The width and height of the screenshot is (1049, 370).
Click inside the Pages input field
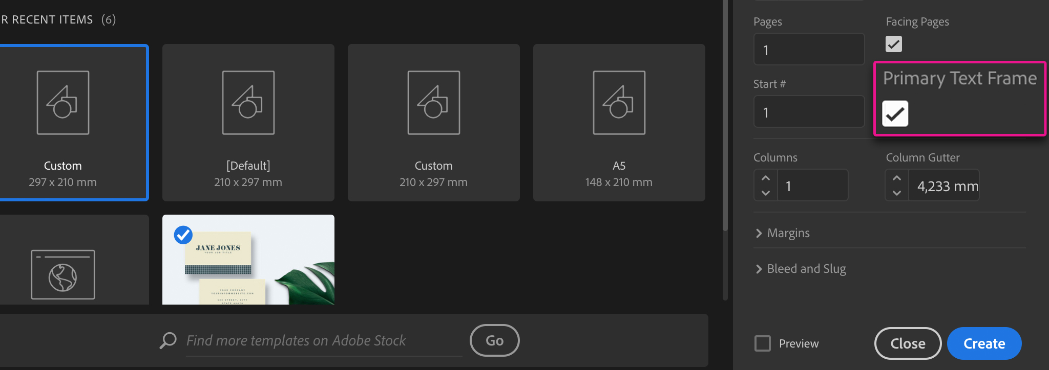tap(808, 49)
